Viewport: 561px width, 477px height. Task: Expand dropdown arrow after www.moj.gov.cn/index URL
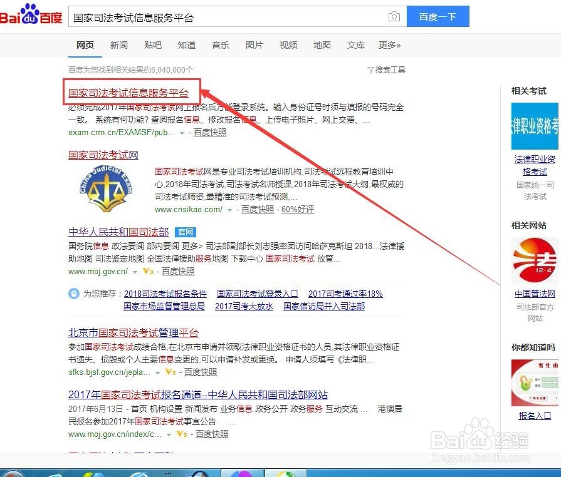(x=169, y=435)
